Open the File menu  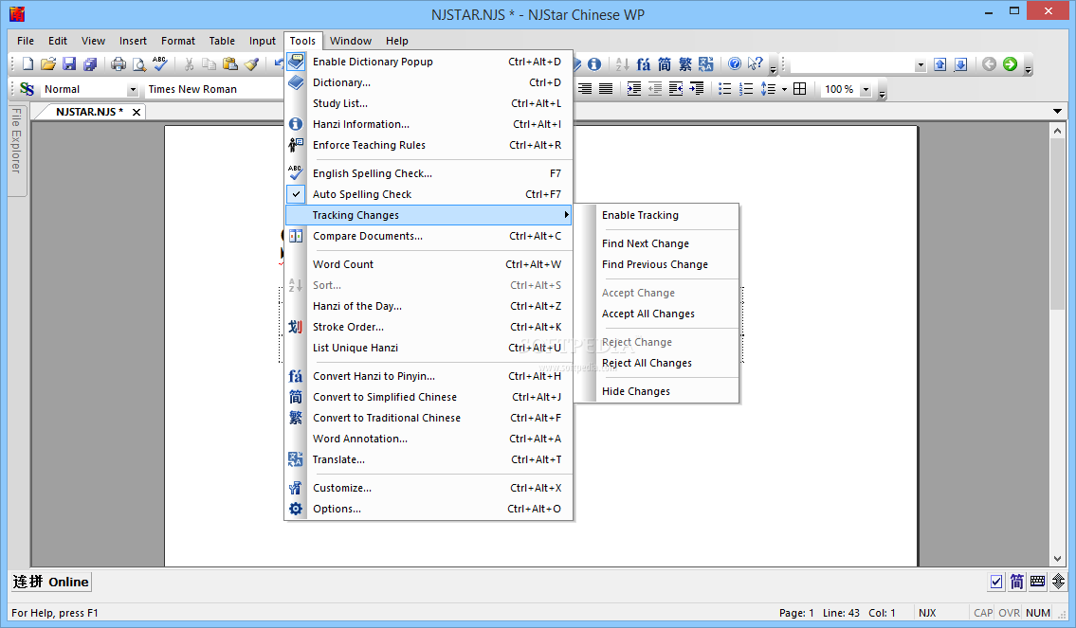[26, 41]
